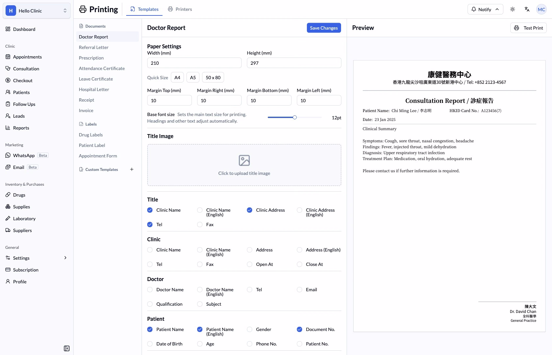Open Appointments in the sidebar

pos(36,57)
